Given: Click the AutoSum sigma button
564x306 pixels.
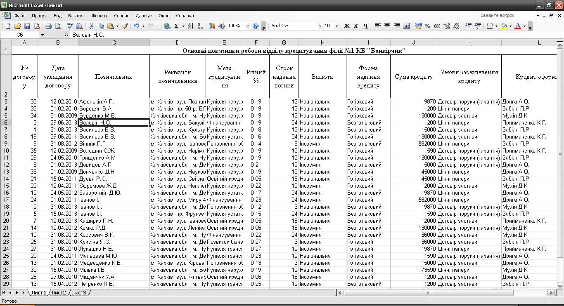Looking at the screenshot, I should tap(177, 26).
